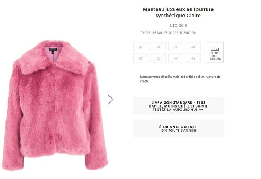Click the 110,00 € price

click(x=178, y=26)
